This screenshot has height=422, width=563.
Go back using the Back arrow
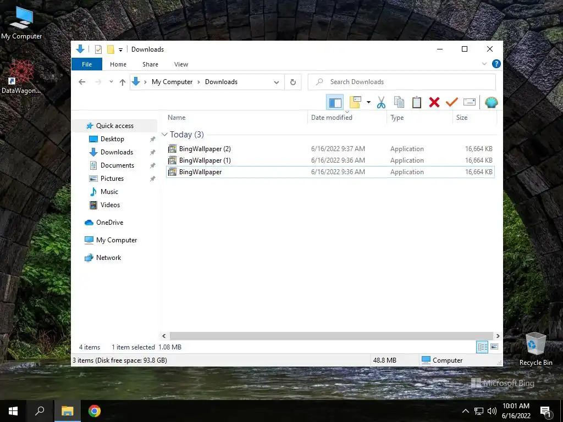(x=82, y=82)
